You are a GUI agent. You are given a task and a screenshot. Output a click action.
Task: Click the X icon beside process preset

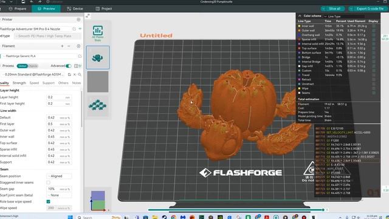(74, 74)
